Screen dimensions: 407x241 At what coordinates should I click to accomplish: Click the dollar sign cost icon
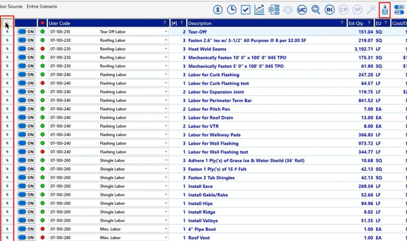click(x=218, y=10)
